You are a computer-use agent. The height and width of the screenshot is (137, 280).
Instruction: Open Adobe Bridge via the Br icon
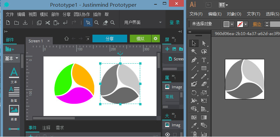pos(209,5)
